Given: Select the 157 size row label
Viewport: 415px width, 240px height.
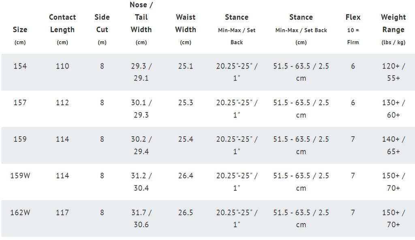Looking at the screenshot, I should tap(20, 102).
